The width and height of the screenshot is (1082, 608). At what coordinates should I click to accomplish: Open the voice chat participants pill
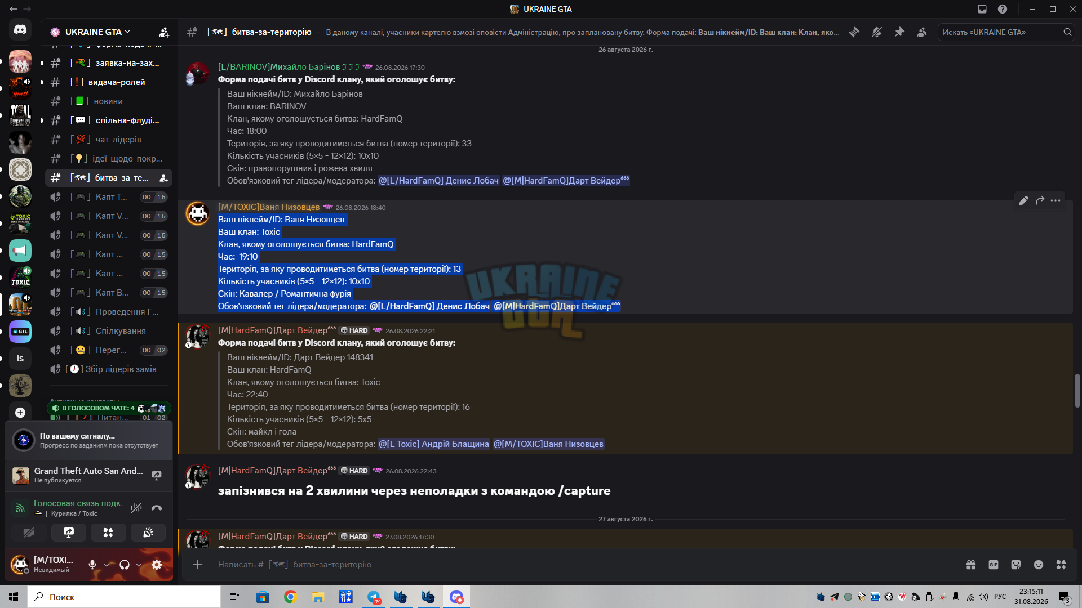coord(109,408)
